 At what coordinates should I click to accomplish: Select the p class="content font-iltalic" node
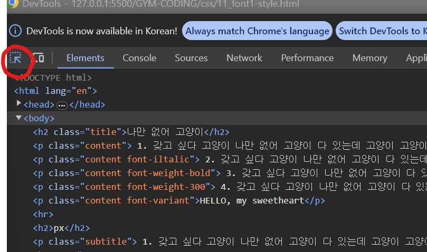click(230, 159)
